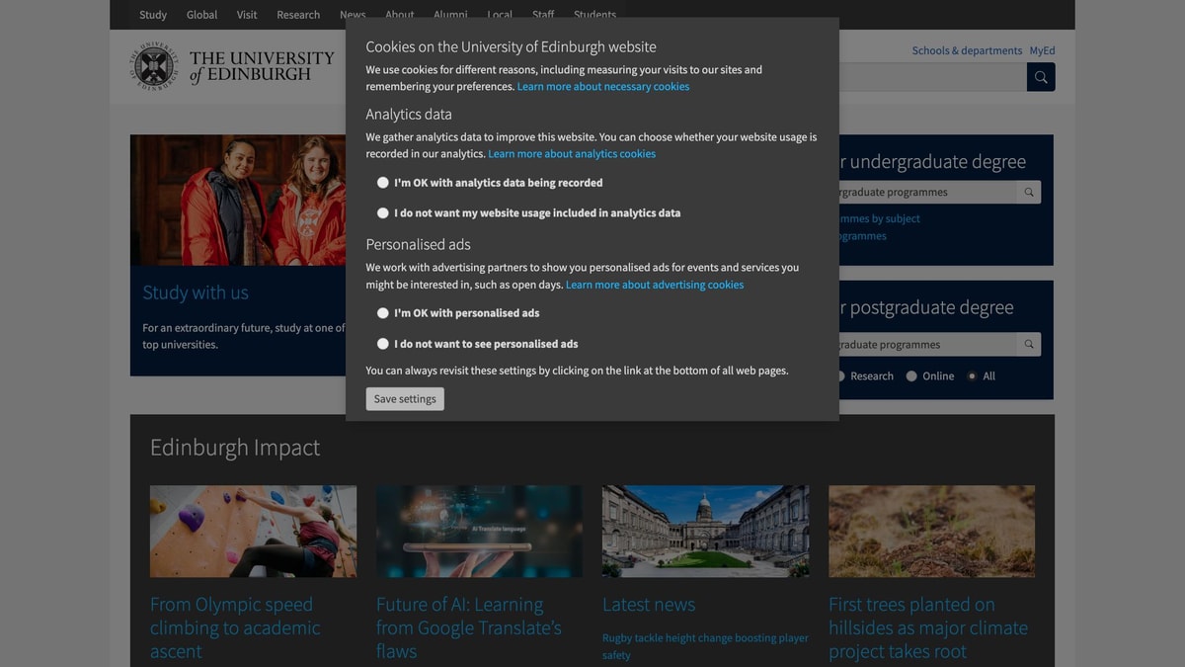This screenshot has width=1185, height=667.
Task: Open the Research menu item
Action: [x=298, y=15]
